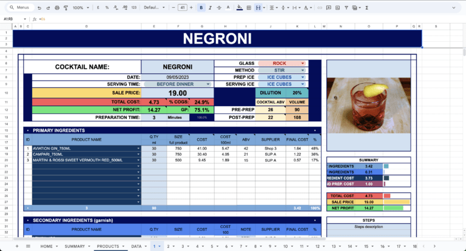466x251 pixels.
Task: Open the Functions sigma menu
Action: pos(366,8)
